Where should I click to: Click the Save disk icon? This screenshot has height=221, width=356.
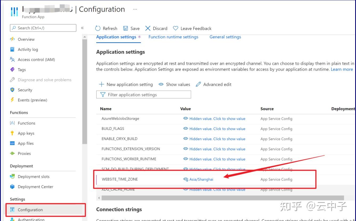point(126,28)
